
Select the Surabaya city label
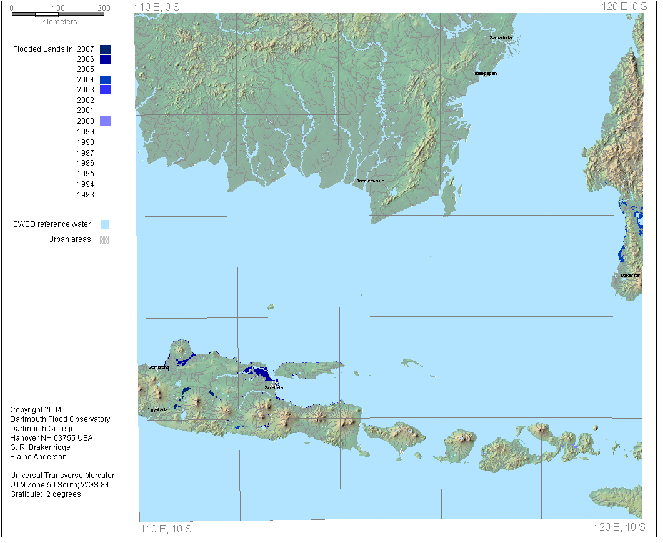(x=274, y=387)
